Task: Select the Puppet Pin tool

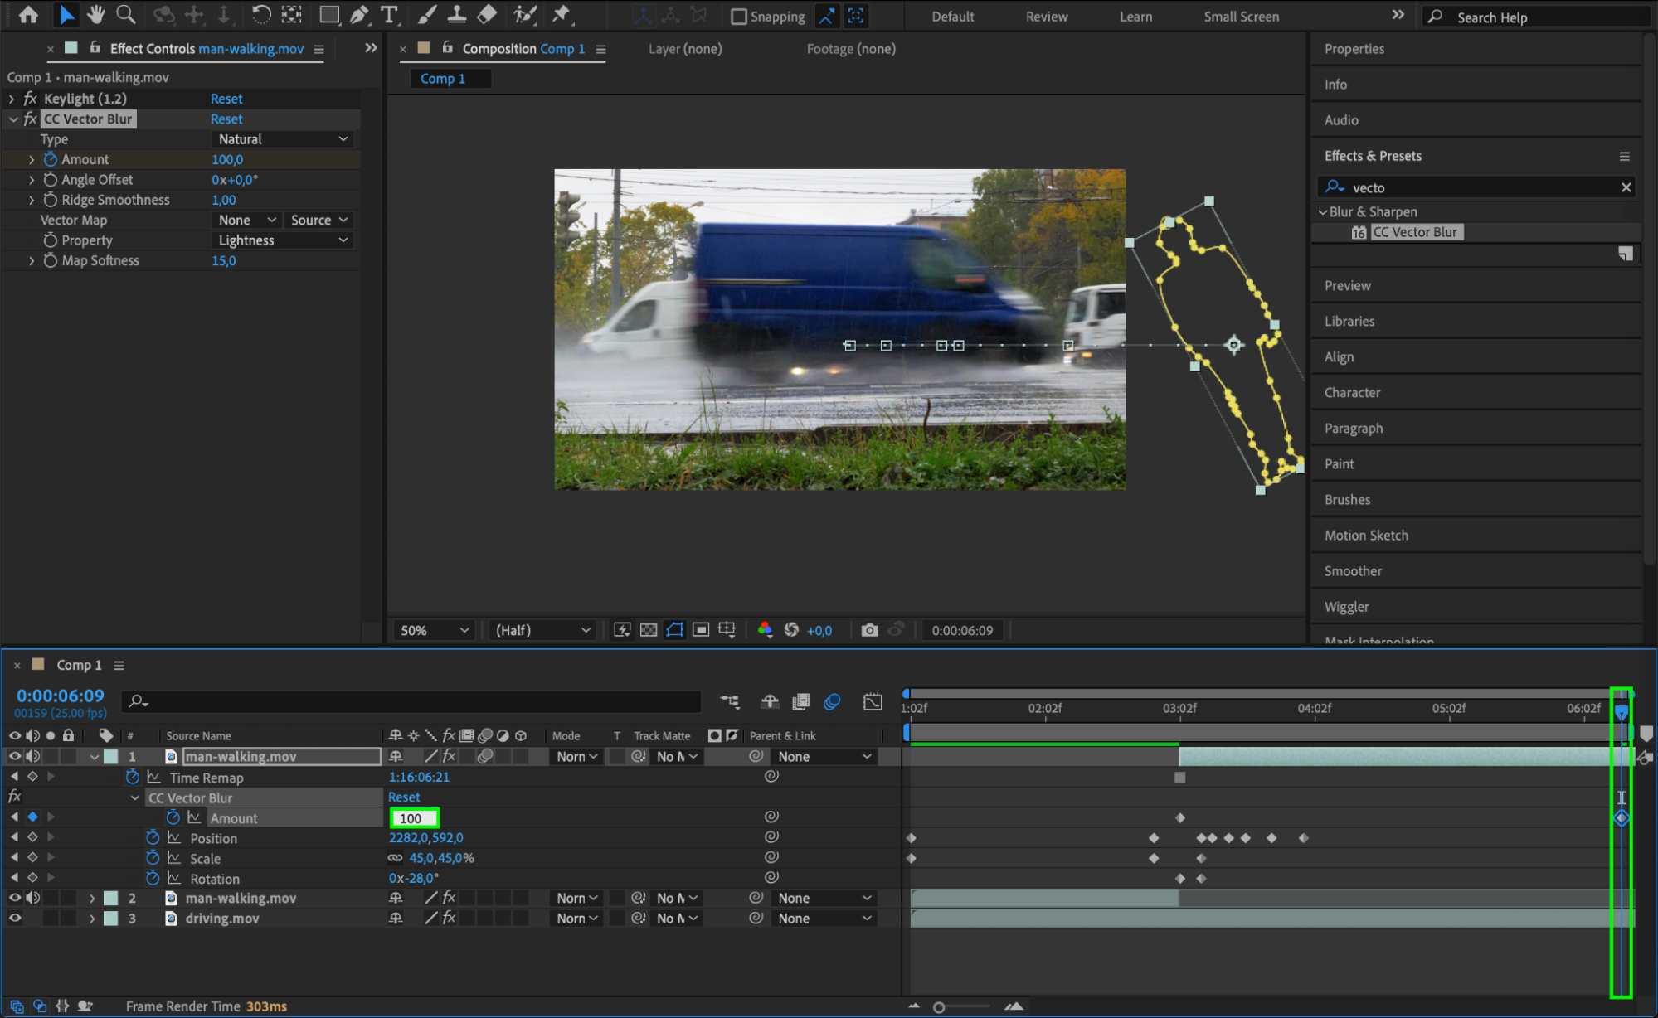Action: click(x=562, y=14)
